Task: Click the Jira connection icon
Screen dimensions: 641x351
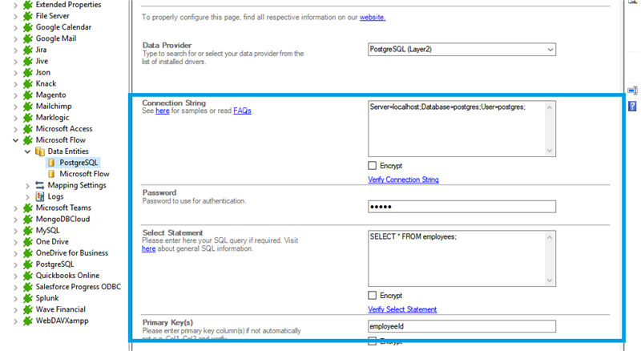Action: coord(28,50)
